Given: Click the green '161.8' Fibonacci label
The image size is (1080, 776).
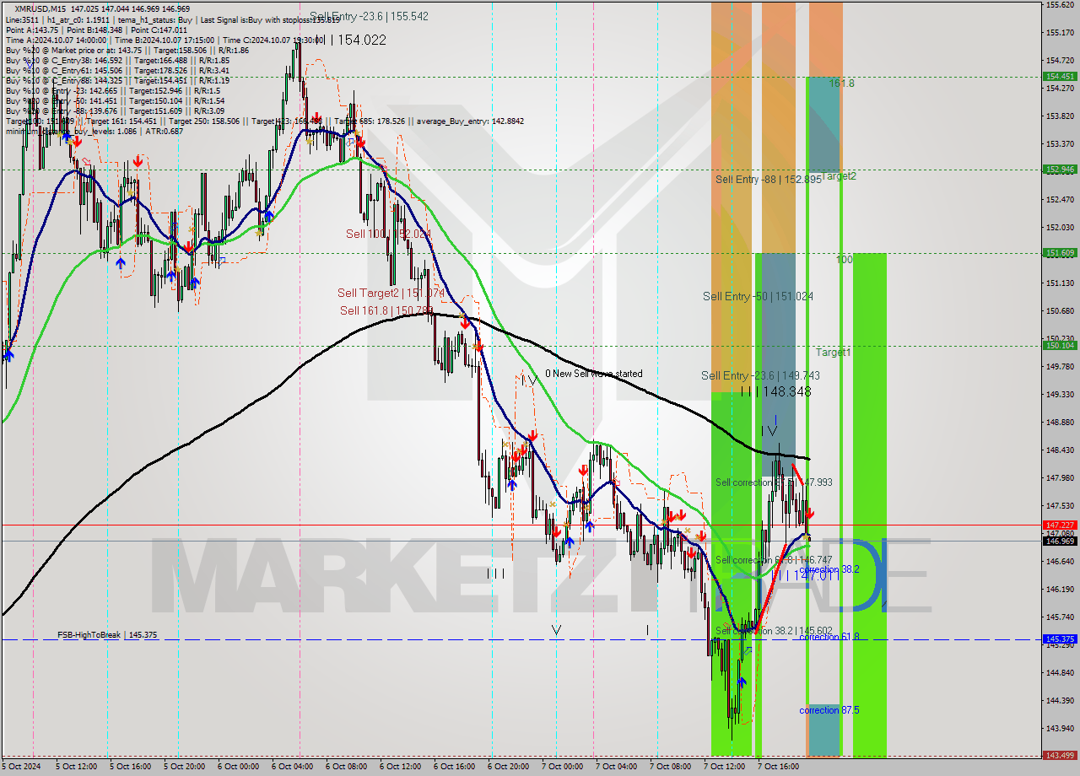Looking at the screenshot, I should pos(841,84).
